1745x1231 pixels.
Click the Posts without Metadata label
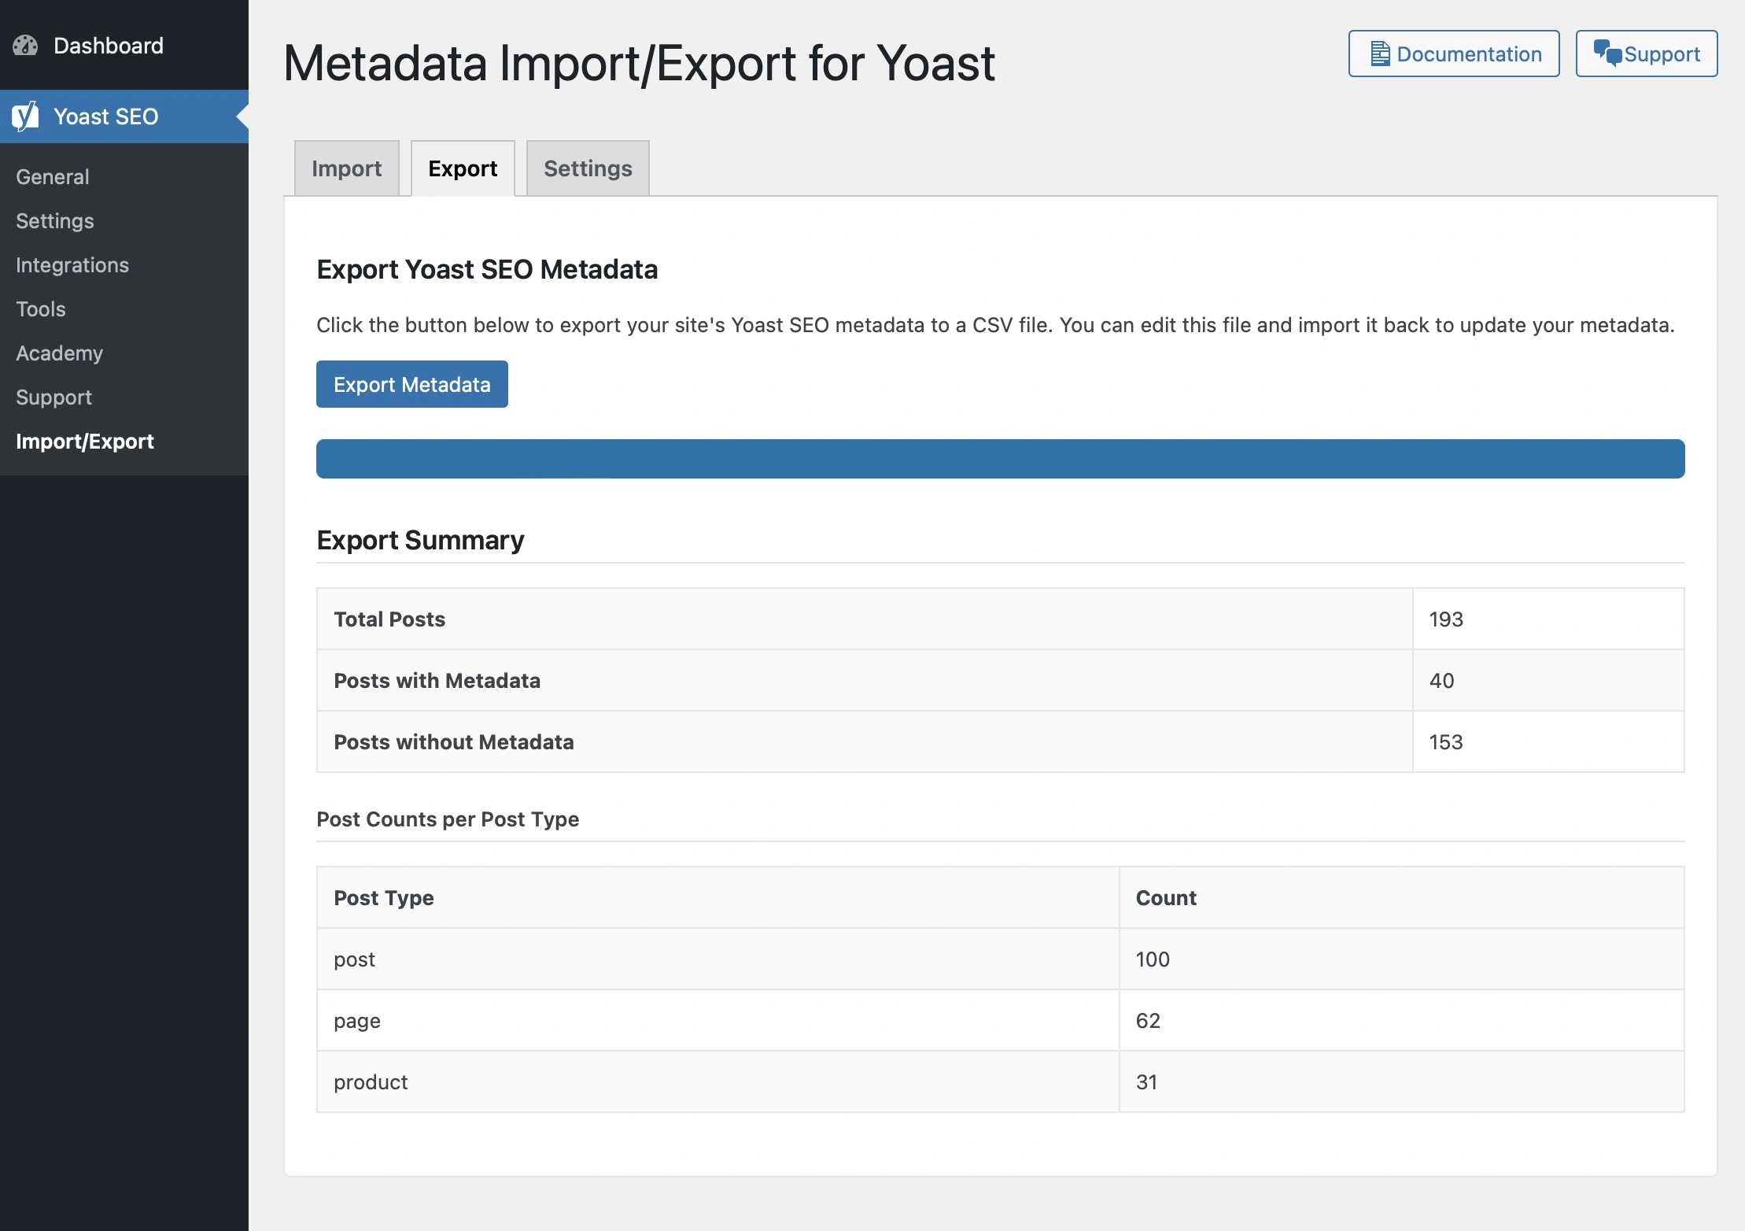pos(454,742)
